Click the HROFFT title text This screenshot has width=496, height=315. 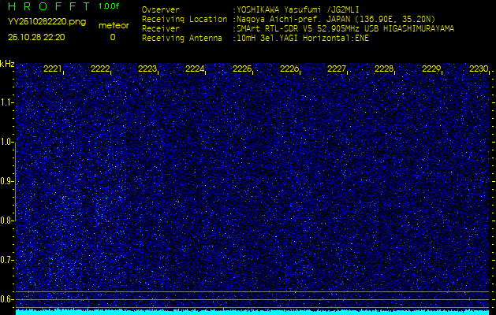47,6
